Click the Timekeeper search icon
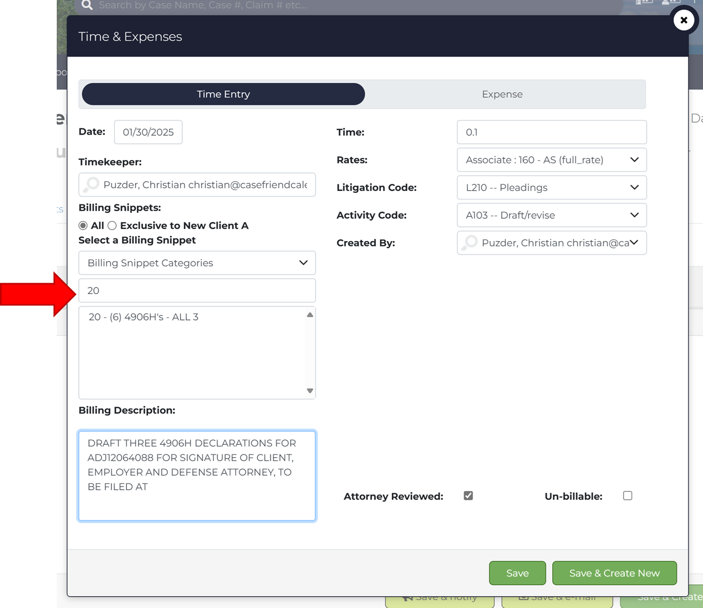Screen dimensions: 703x608 click(92, 184)
